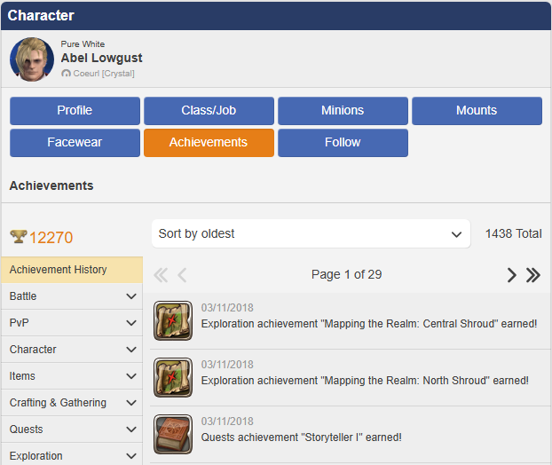Open Mapping the Realm: North Shroud entry text
The height and width of the screenshot is (465, 552).
coord(365,381)
